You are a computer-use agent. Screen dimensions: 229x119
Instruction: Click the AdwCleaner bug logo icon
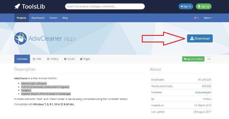click(21, 38)
